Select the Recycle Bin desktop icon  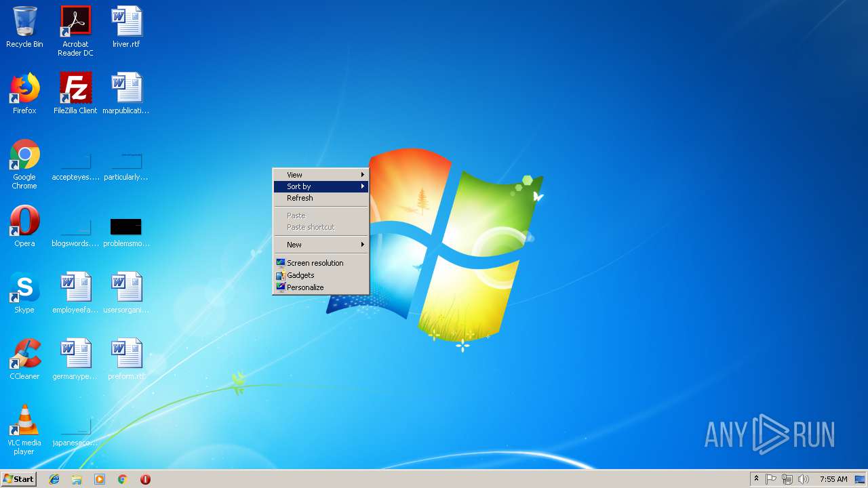[x=24, y=27]
